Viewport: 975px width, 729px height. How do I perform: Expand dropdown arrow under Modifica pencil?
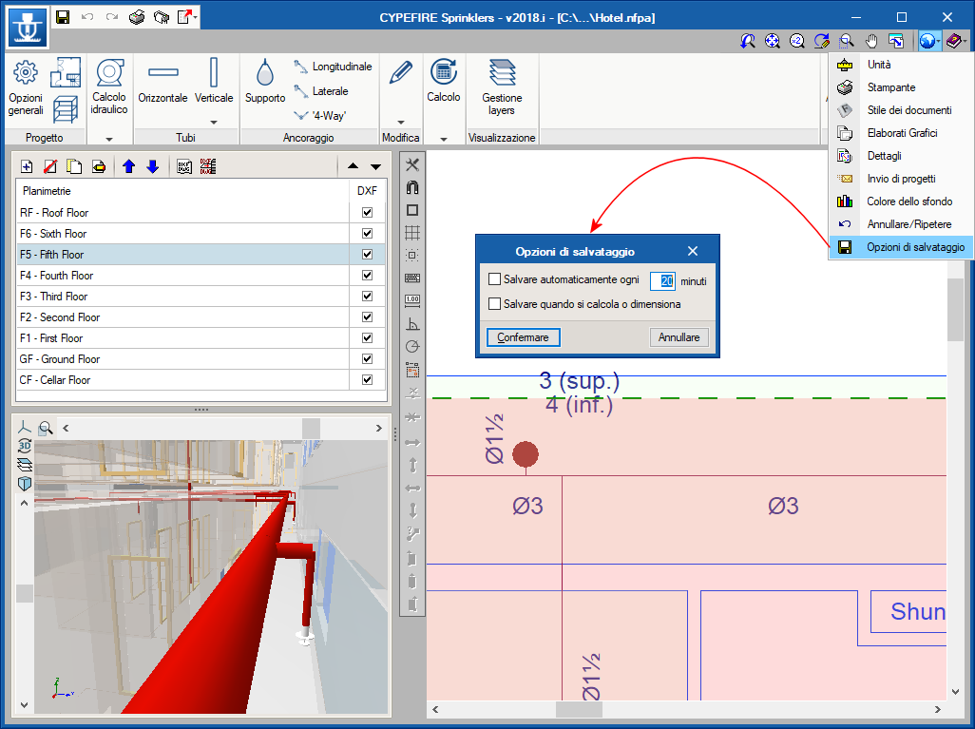[x=400, y=122]
